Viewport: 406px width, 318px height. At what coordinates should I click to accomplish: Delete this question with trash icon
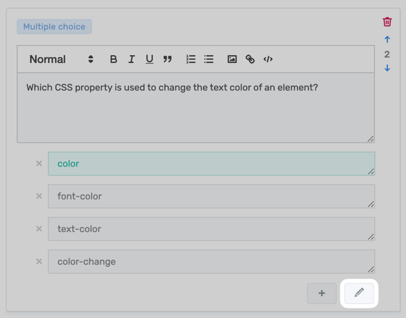[387, 22]
